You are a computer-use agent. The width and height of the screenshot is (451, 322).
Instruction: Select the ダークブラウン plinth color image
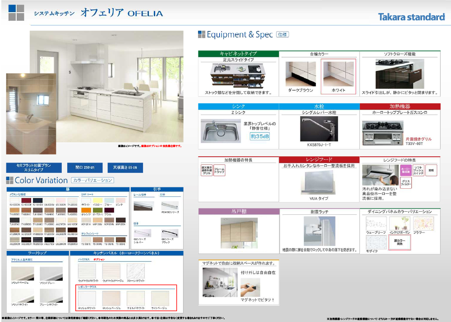tap(300, 74)
